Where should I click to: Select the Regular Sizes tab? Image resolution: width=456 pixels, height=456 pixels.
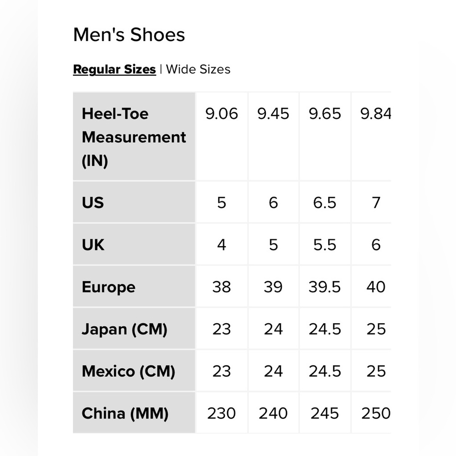[x=114, y=69]
